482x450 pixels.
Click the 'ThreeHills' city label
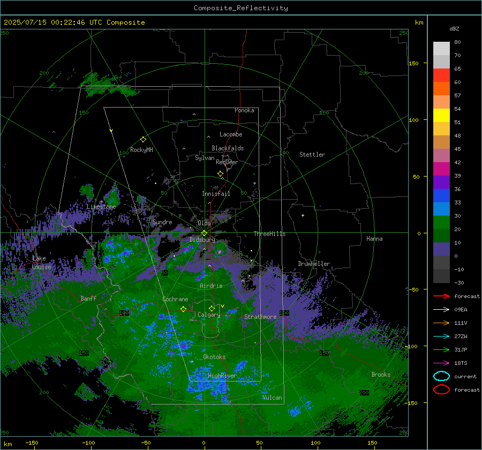(x=269, y=234)
